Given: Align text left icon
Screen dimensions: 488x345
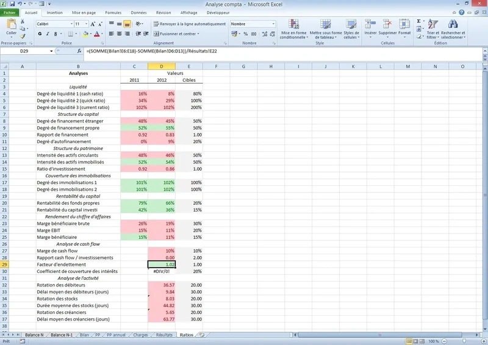Looking at the screenshot, I should click(112, 34).
